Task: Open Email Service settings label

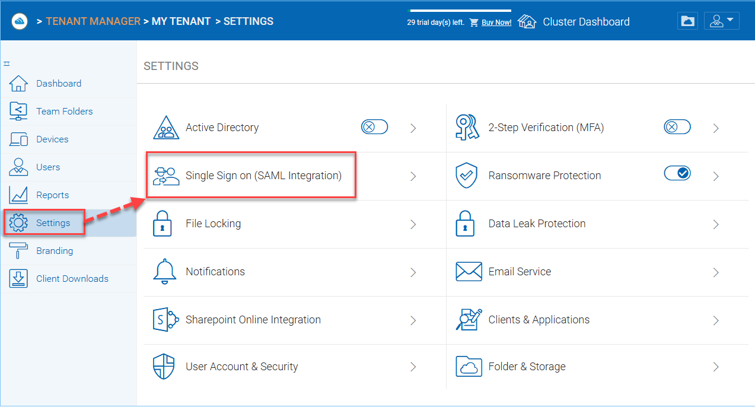Action: pyautogui.click(x=520, y=272)
